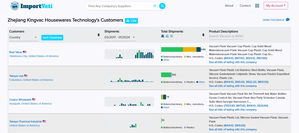Click the send feedback chat bubble icon
This screenshot has height=133, width=299.
coord(288,20)
